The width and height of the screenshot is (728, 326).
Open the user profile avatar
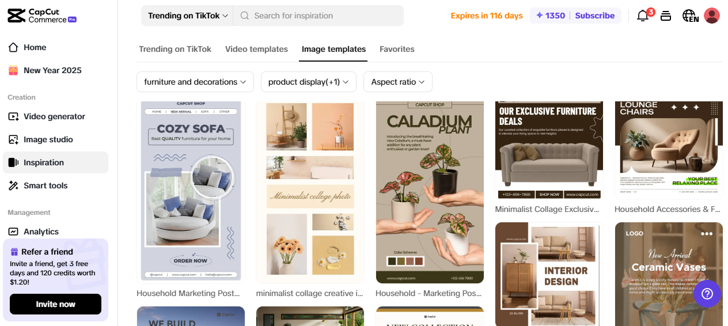(x=712, y=16)
